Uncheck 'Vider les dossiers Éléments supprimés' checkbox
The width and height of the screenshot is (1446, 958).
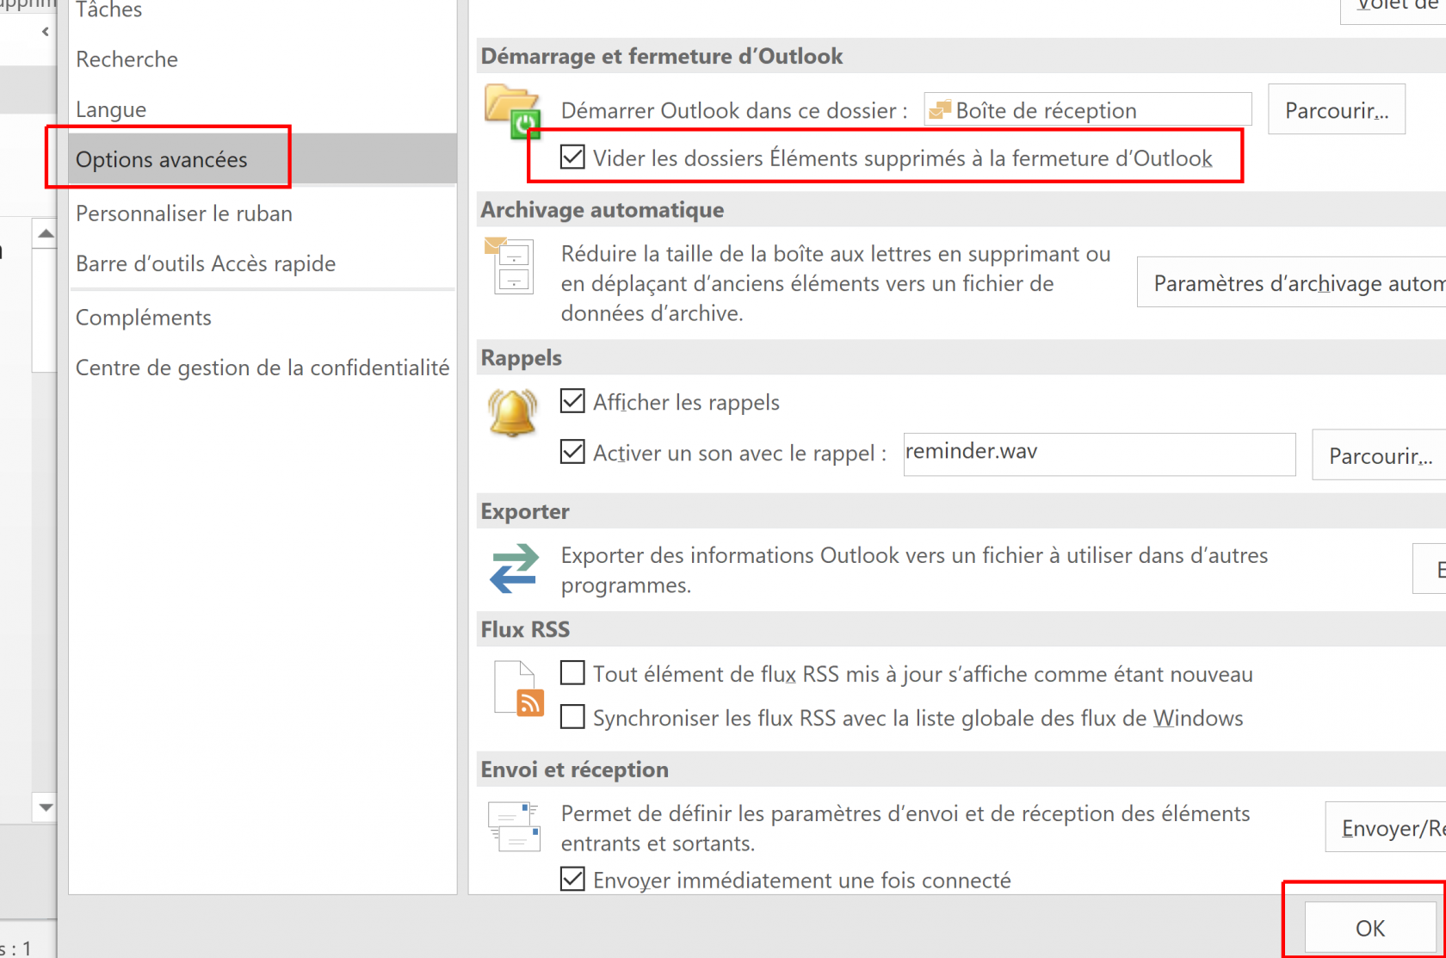572,158
